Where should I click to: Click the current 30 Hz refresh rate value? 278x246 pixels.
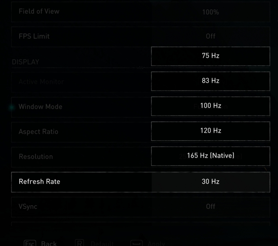point(211,182)
